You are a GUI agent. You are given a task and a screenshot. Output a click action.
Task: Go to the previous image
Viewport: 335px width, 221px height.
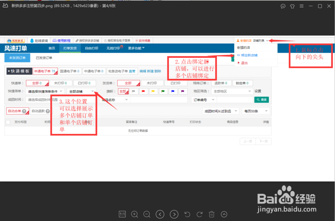160,214
